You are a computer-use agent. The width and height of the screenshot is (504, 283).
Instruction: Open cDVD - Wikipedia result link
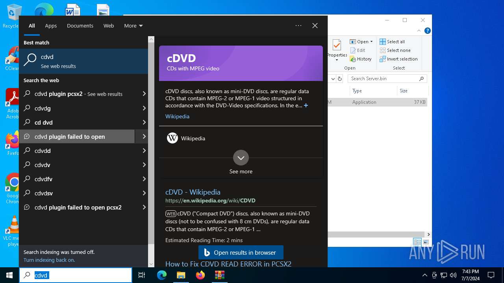193,192
